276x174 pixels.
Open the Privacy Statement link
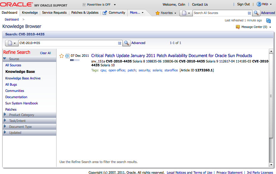(x=229, y=173)
